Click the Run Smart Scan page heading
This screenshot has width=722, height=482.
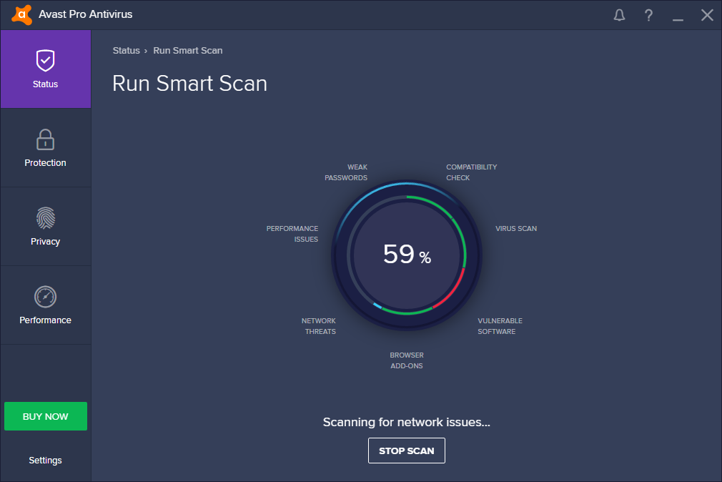189,84
